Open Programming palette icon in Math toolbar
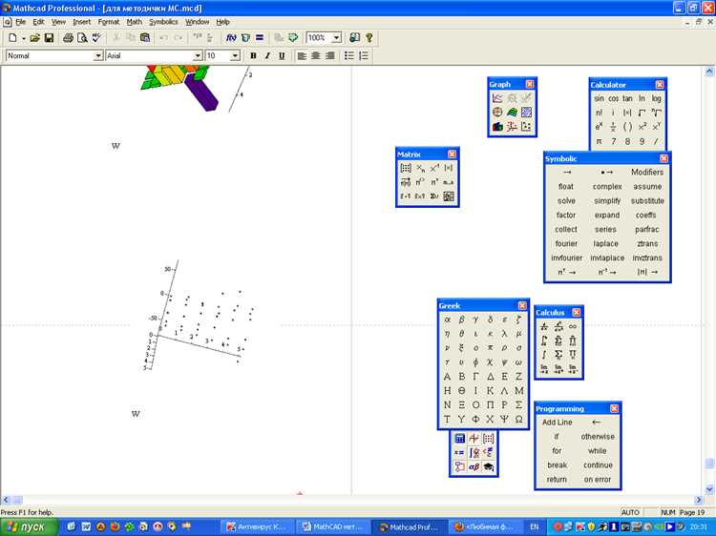Screen dimensions: 716x536 459,466
